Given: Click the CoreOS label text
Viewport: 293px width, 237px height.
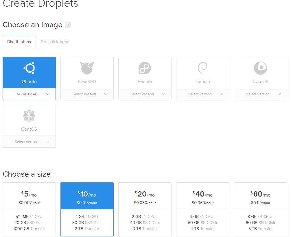Looking at the screenshot, I should [x=261, y=82].
